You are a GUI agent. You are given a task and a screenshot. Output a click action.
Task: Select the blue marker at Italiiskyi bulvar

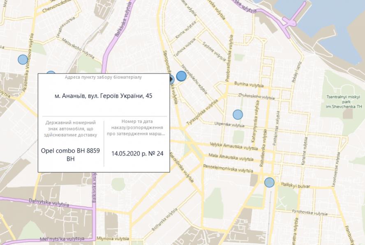269,182
